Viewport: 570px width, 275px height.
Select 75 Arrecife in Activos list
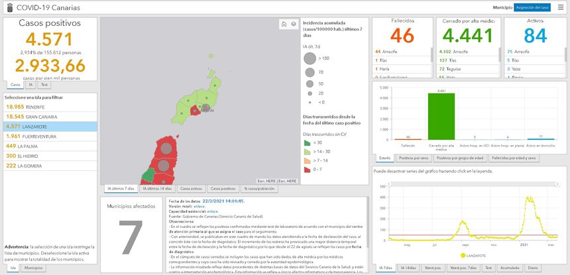click(x=534, y=52)
